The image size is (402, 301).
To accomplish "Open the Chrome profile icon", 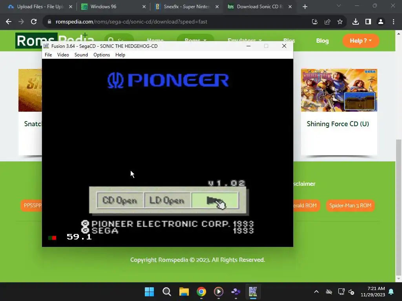I will [x=381, y=22].
